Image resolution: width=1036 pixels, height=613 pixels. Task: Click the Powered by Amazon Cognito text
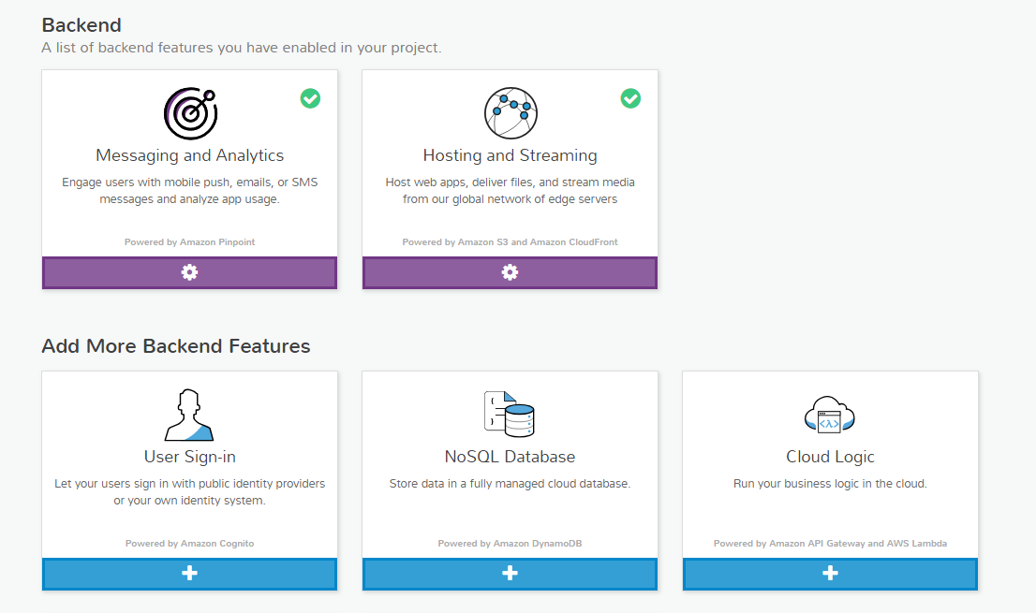(189, 544)
